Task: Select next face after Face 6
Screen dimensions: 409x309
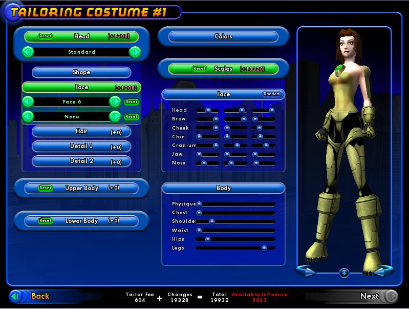Action: click(x=115, y=101)
